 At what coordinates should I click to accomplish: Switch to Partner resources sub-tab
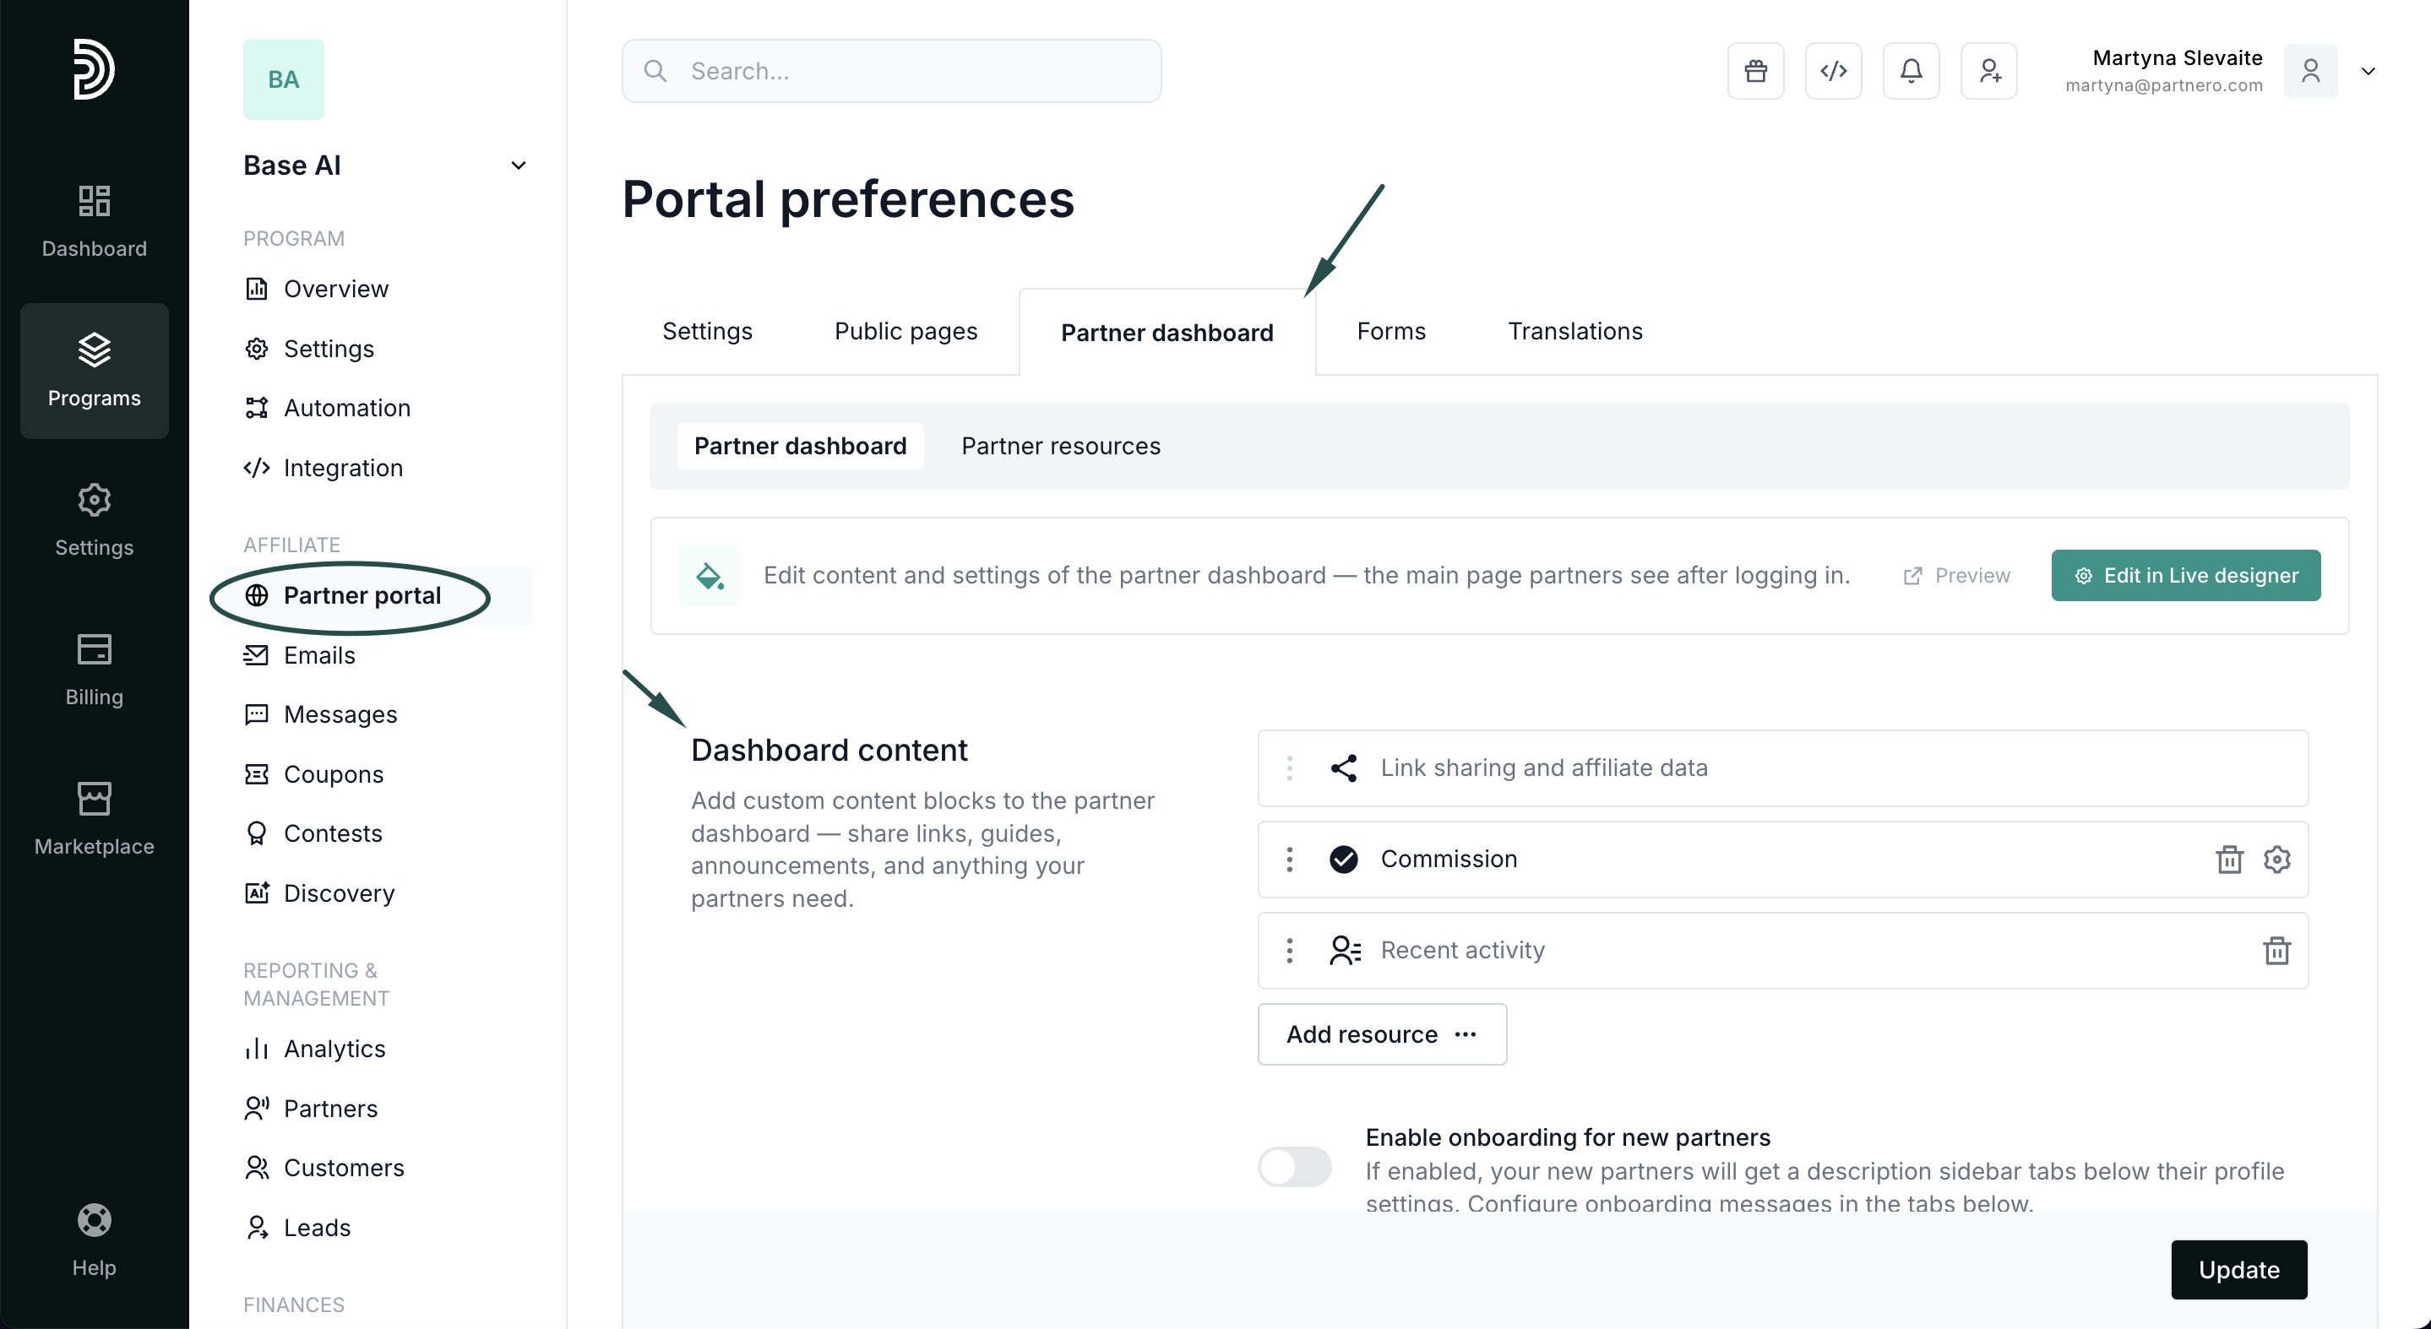1061,446
